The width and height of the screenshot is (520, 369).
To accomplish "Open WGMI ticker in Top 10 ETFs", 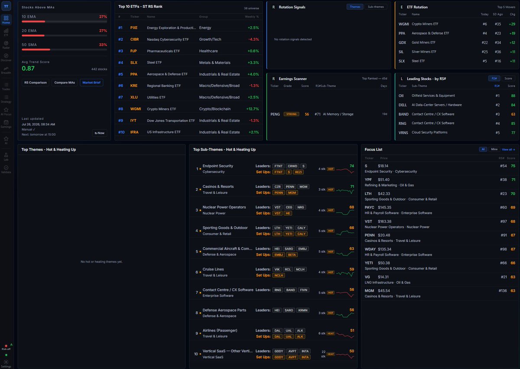I will pos(136,109).
